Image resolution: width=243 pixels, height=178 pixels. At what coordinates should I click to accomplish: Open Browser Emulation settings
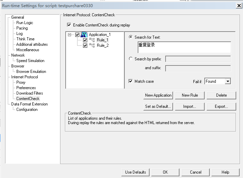(31, 72)
